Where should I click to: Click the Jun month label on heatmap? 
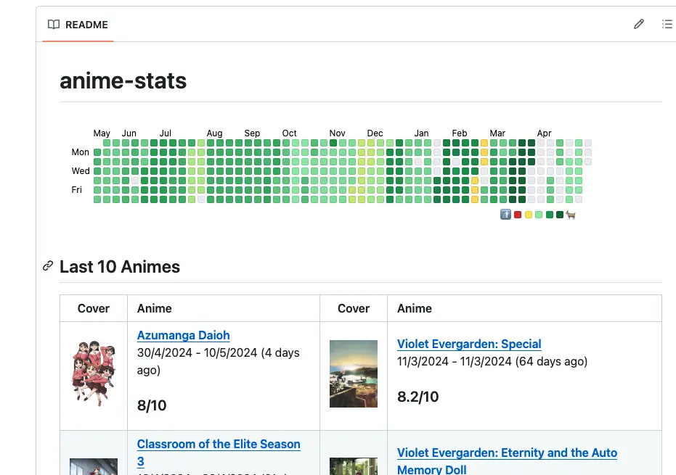click(x=129, y=133)
